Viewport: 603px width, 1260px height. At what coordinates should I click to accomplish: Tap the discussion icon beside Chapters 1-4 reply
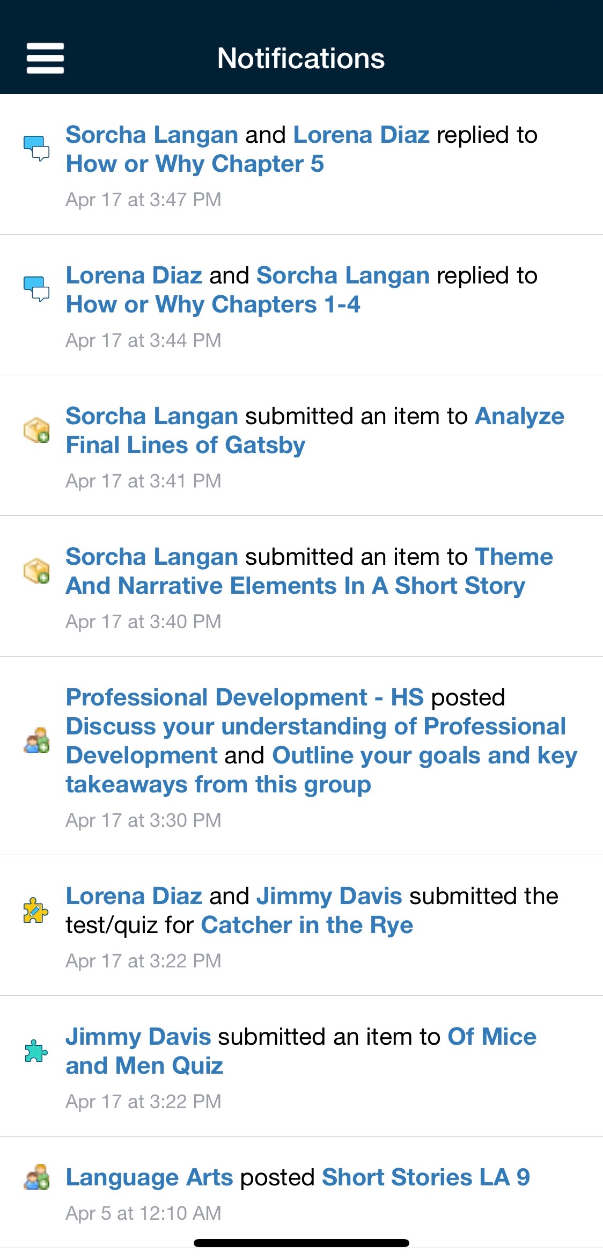[36, 289]
